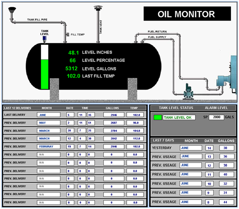Click the 66 level percentage value
This screenshot has width=239, height=209.
coord(73,61)
